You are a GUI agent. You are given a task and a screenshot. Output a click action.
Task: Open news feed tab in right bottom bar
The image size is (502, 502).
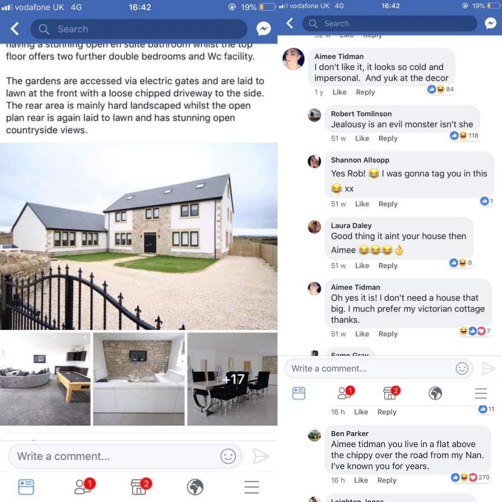click(299, 393)
